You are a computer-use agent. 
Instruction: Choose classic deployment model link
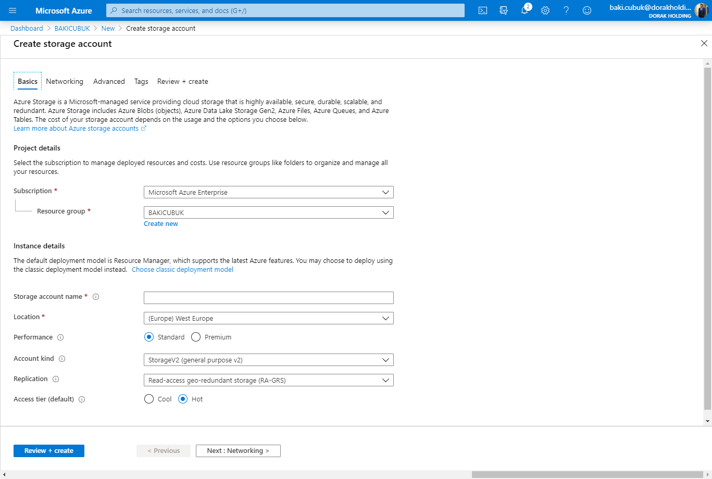[182, 269]
